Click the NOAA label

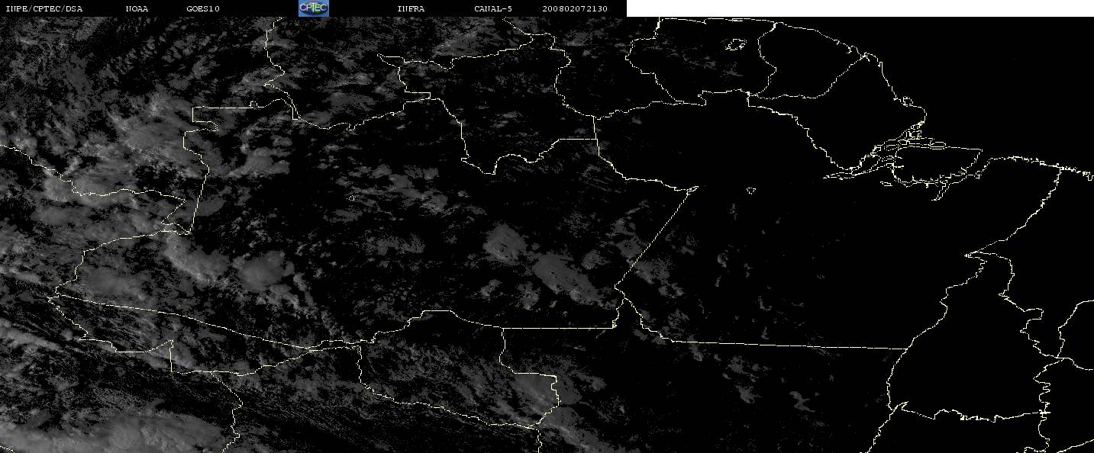(x=137, y=8)
